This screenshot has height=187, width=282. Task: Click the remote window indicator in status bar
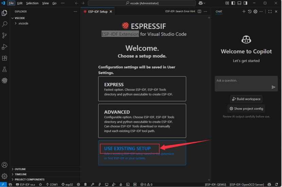click(x=3, y=184)
